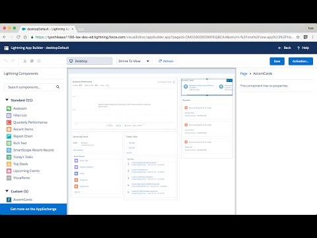Save the Lightning page
This screenshot has width=317, height=238.
pos(277,61)
